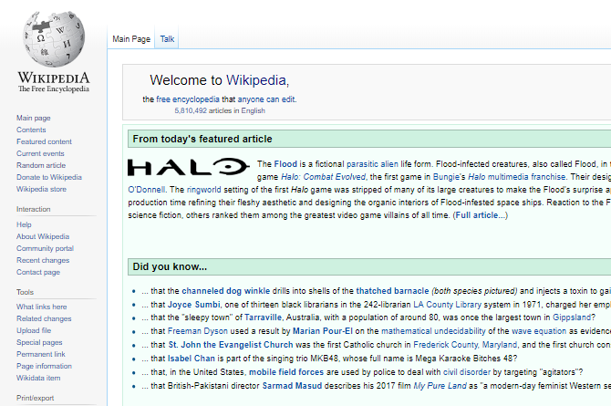Image resolution: width=611 pixels, height=406 pixels.
Task: Open Random article in sidebar
Action: (41, 165)
